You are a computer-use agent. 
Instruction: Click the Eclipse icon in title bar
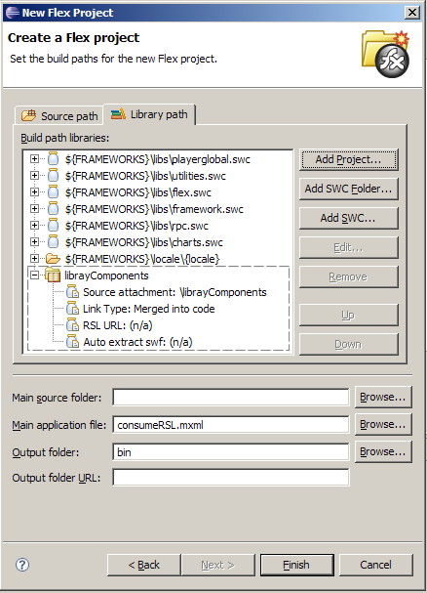12,13
